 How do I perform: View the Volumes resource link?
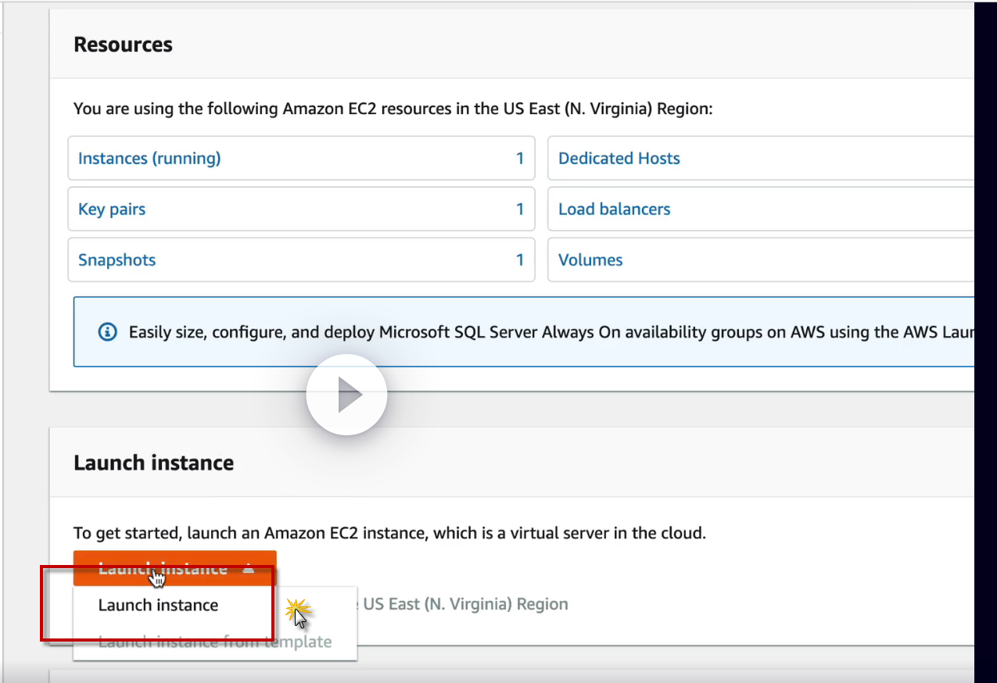(x=590, y=260)
